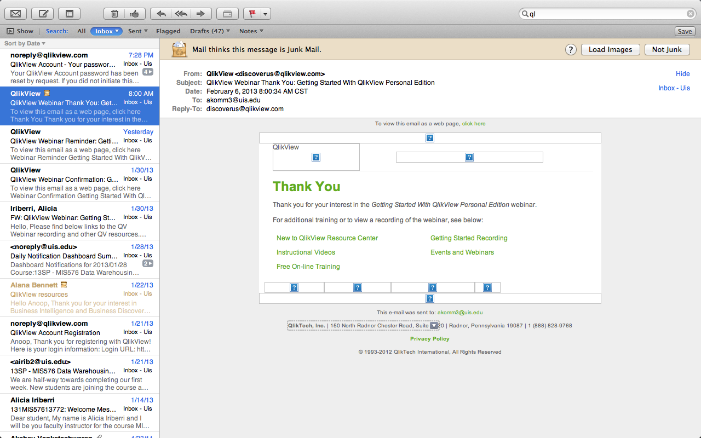The image size is (701, 438).
Task: Click junk icon beside Alana Bennett
Action: 64,285
